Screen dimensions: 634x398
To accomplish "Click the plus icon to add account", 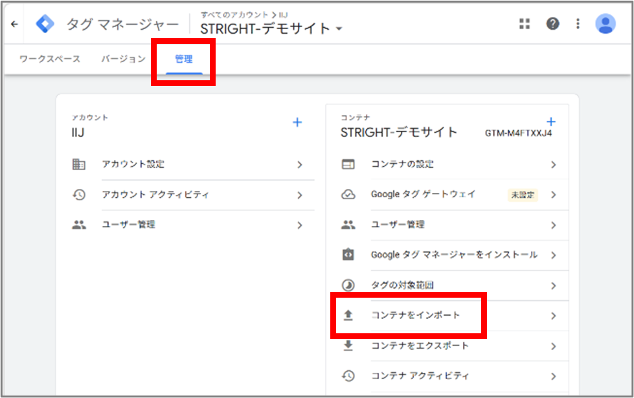I will [297, 122].
